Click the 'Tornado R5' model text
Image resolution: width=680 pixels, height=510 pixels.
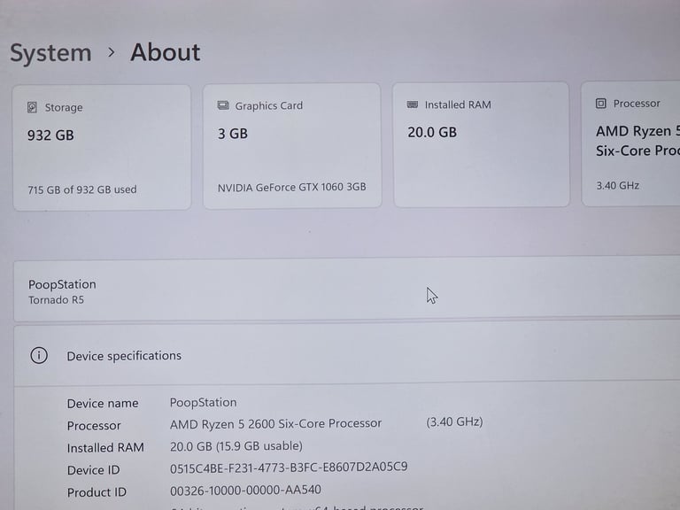point(56,300)
